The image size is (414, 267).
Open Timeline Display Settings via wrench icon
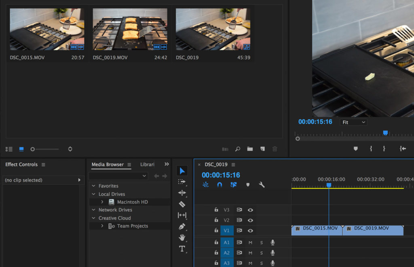(262, 185)
